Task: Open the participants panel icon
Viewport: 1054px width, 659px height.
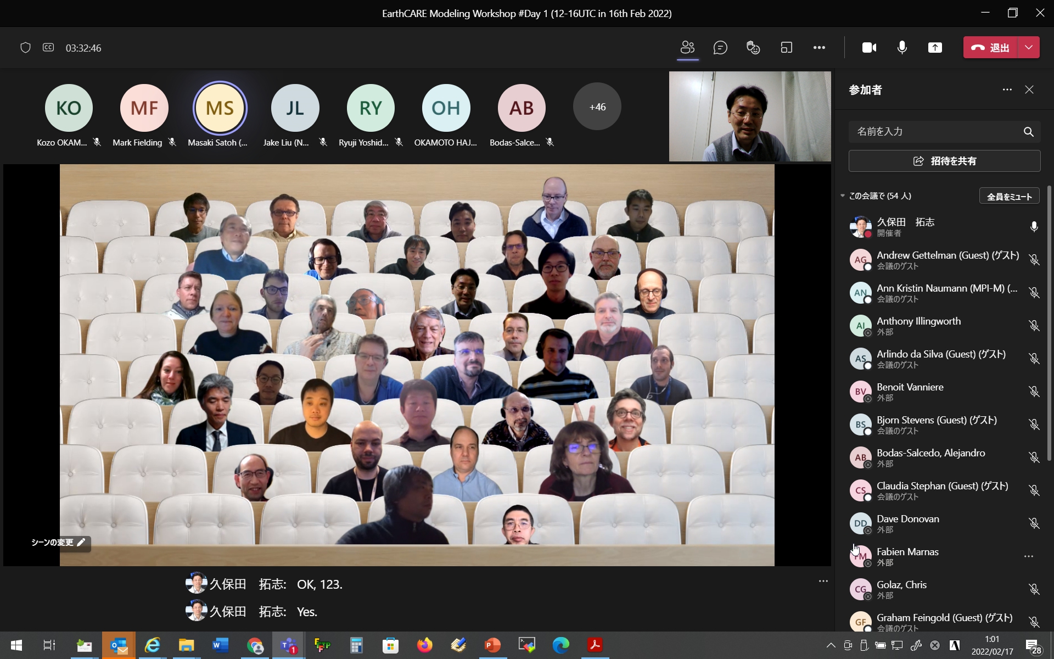Action: point(687,48)
